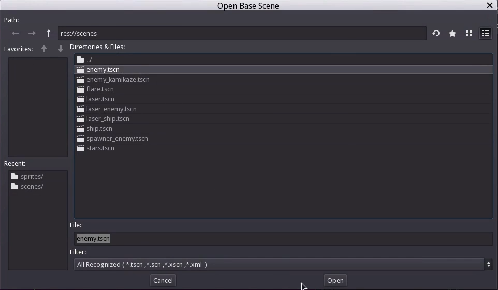
Task: Click scene icon beside ship.tscn
Action: tap(80, 129)
